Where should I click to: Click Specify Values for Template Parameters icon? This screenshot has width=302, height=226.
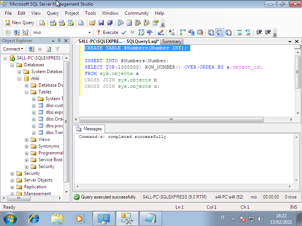coord(172,32)
